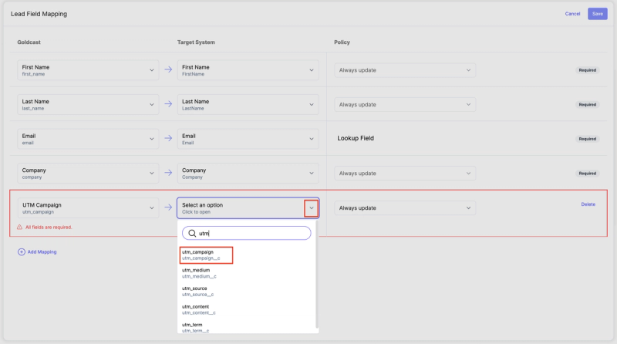The height and width of the screenshot is (344, 617).
Task: Click the arrow icon in Email row
Action: [x=168, y=139]
